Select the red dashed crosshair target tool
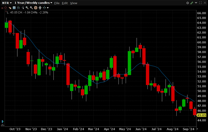This screenshot has height=132, width=208. tap(6, 8)
